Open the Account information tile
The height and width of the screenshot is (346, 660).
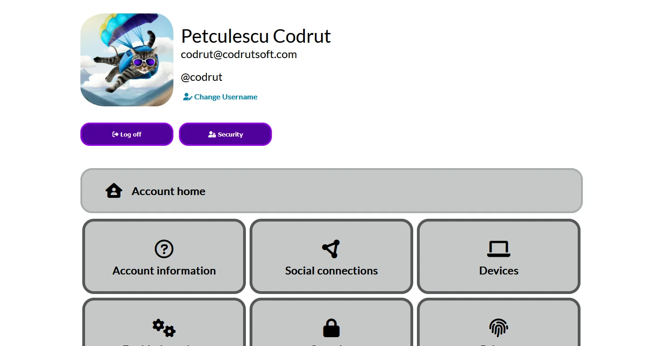[x=164, y=270]
